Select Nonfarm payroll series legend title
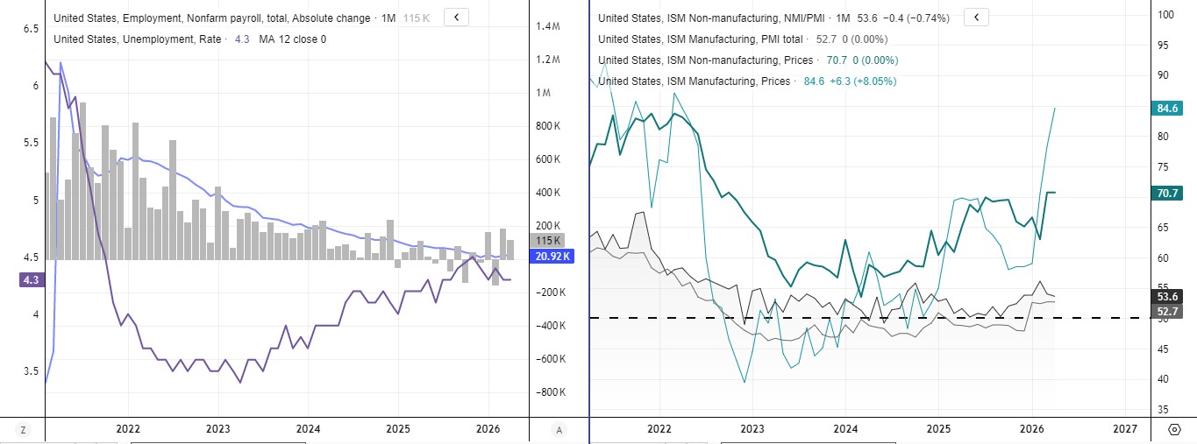The width and height of the screenshot is (1197, 444). (211, 18)
